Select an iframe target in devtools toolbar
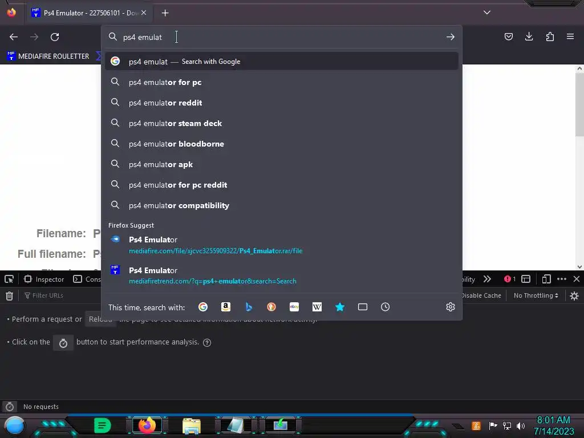The width and height of the screenshot is (584, 438). (526, 279)
